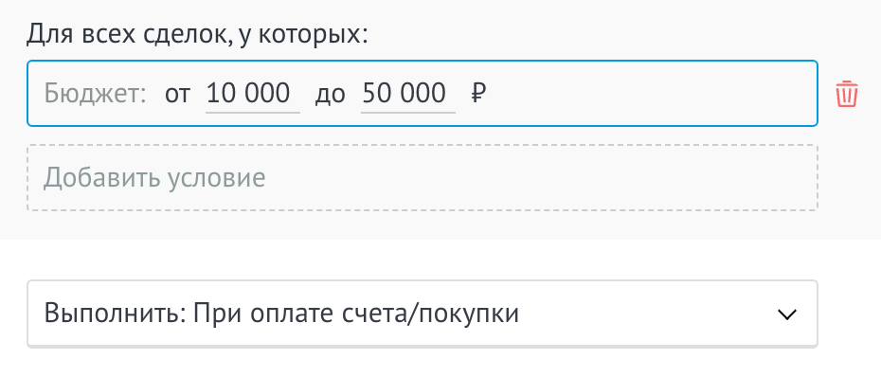Delete the budget condition with trash icon
The height and width of the screenshot is (377, 881).
846,93
